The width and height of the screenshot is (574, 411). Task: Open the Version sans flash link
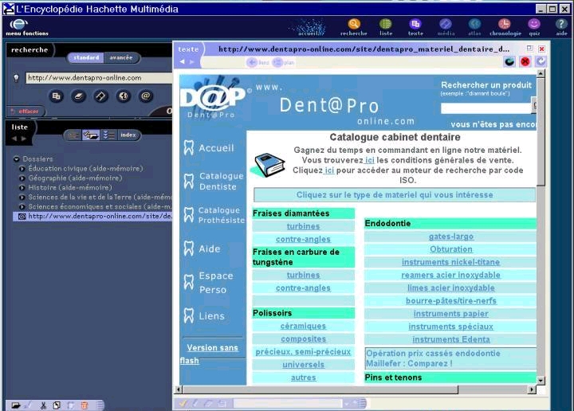pyautogui.click(x=212, y=348)
